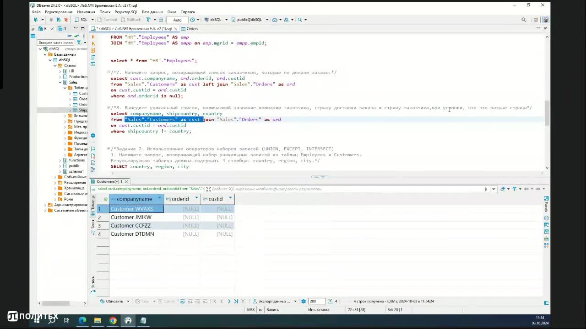Go to the last row arrow icon

(236, 301)
